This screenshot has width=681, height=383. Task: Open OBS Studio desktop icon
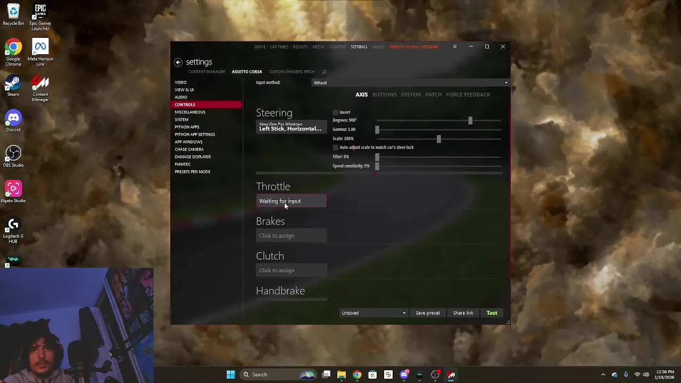coord(13,157)
